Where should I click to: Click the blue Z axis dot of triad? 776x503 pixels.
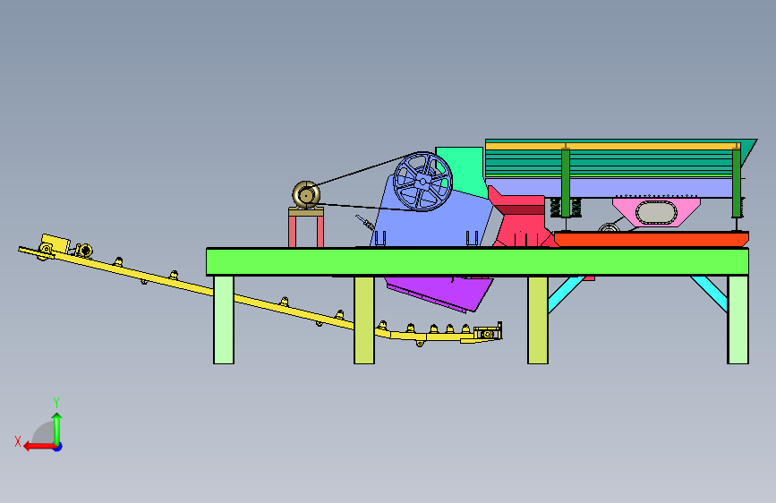point(58,447)
